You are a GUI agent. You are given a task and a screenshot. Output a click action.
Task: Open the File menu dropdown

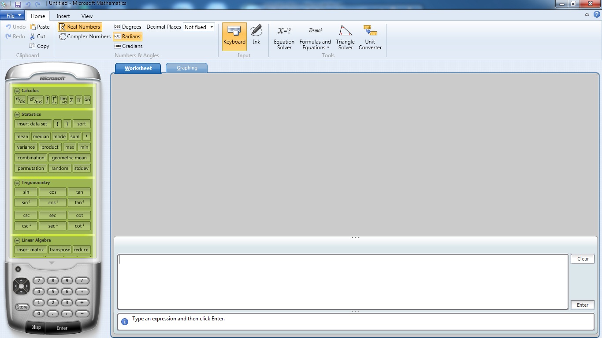pyautogui.click(x=12, y=16)
